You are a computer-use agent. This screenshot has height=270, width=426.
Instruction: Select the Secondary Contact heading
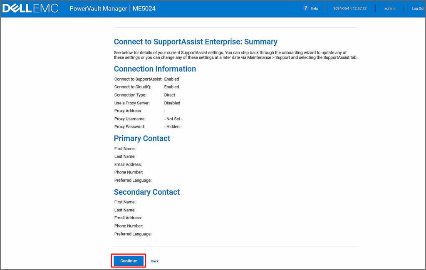point(147,192)
